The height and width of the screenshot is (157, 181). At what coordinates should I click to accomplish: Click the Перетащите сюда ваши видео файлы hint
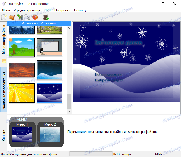point(112,132)
